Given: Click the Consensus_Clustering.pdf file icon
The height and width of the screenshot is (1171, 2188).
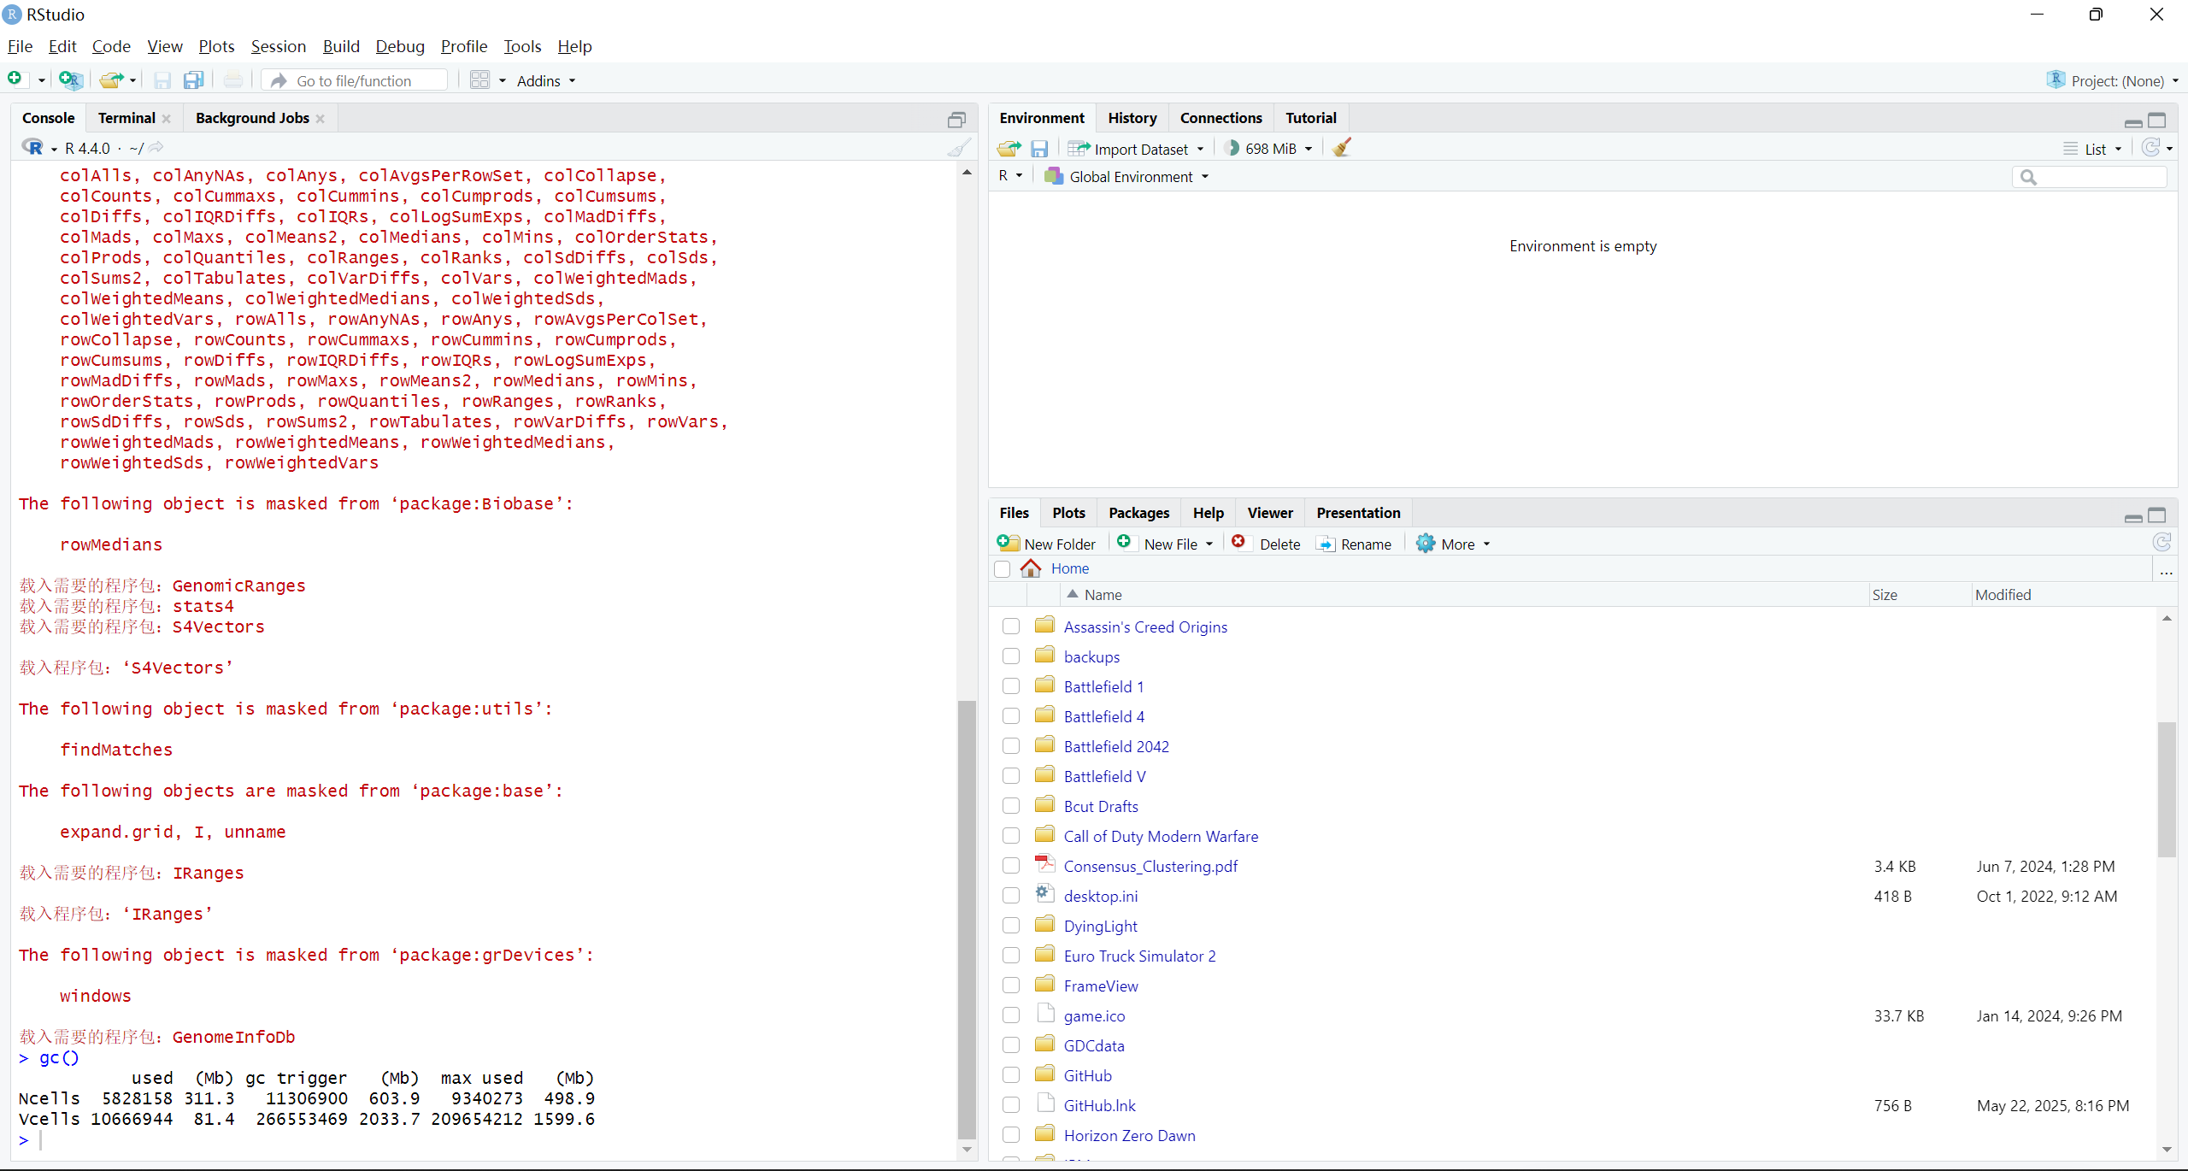Looking at the screenshot, I should (x=1044, y=865).
